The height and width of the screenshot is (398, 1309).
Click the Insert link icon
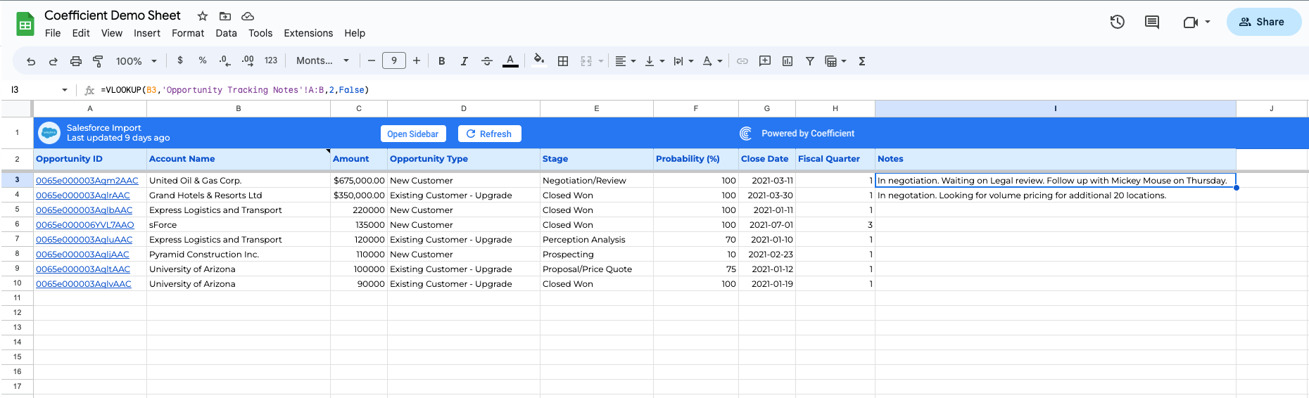point(742,61)
